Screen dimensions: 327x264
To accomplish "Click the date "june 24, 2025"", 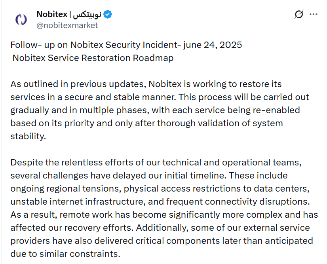I will (213, 45).
